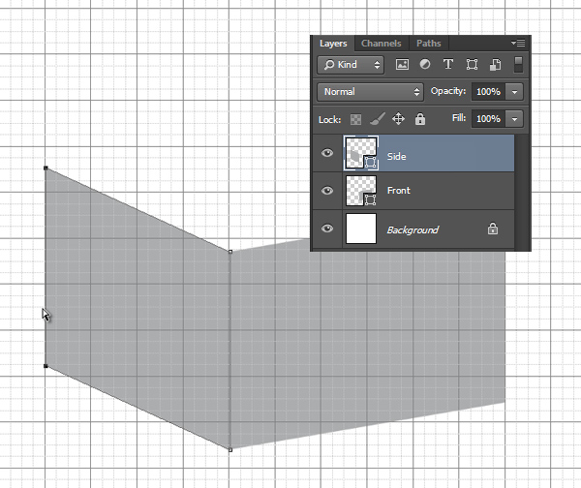Select the Layers tab
581x488 pixels.
point(333,44)
